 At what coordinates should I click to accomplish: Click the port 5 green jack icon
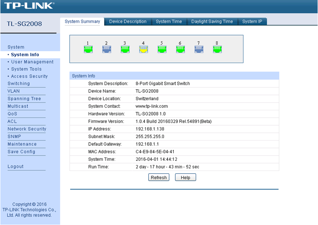162,49
